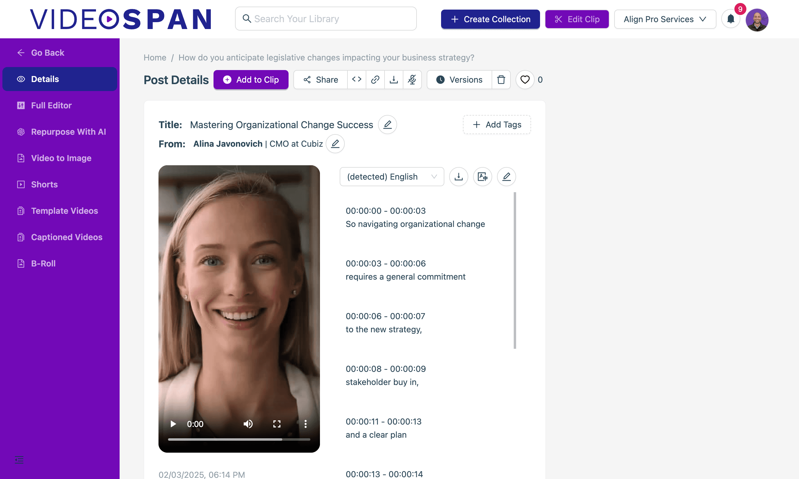Click the video progress bar
This screenshot has height=479, width=799.
[x=239, y=439]
